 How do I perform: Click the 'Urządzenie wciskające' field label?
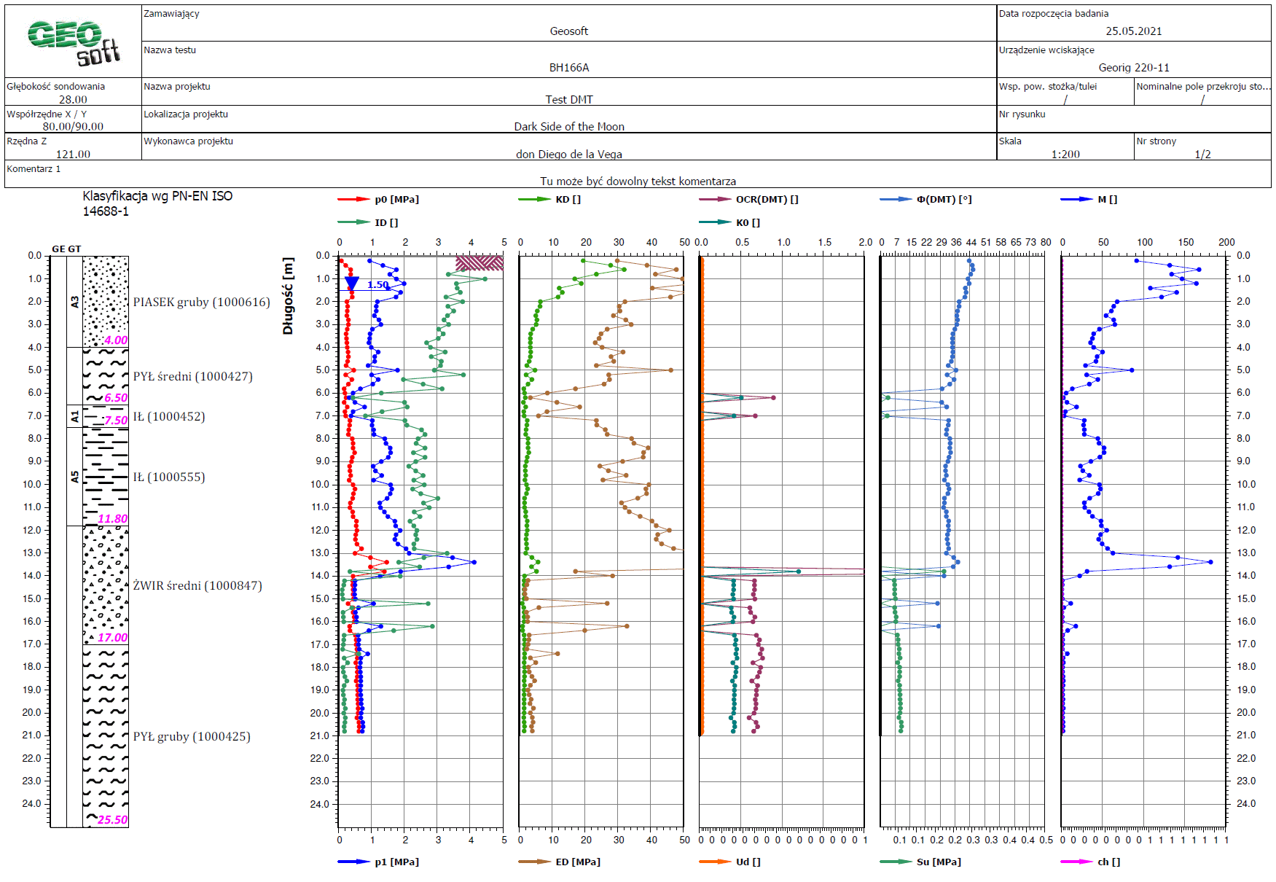tap(1046, 50)
